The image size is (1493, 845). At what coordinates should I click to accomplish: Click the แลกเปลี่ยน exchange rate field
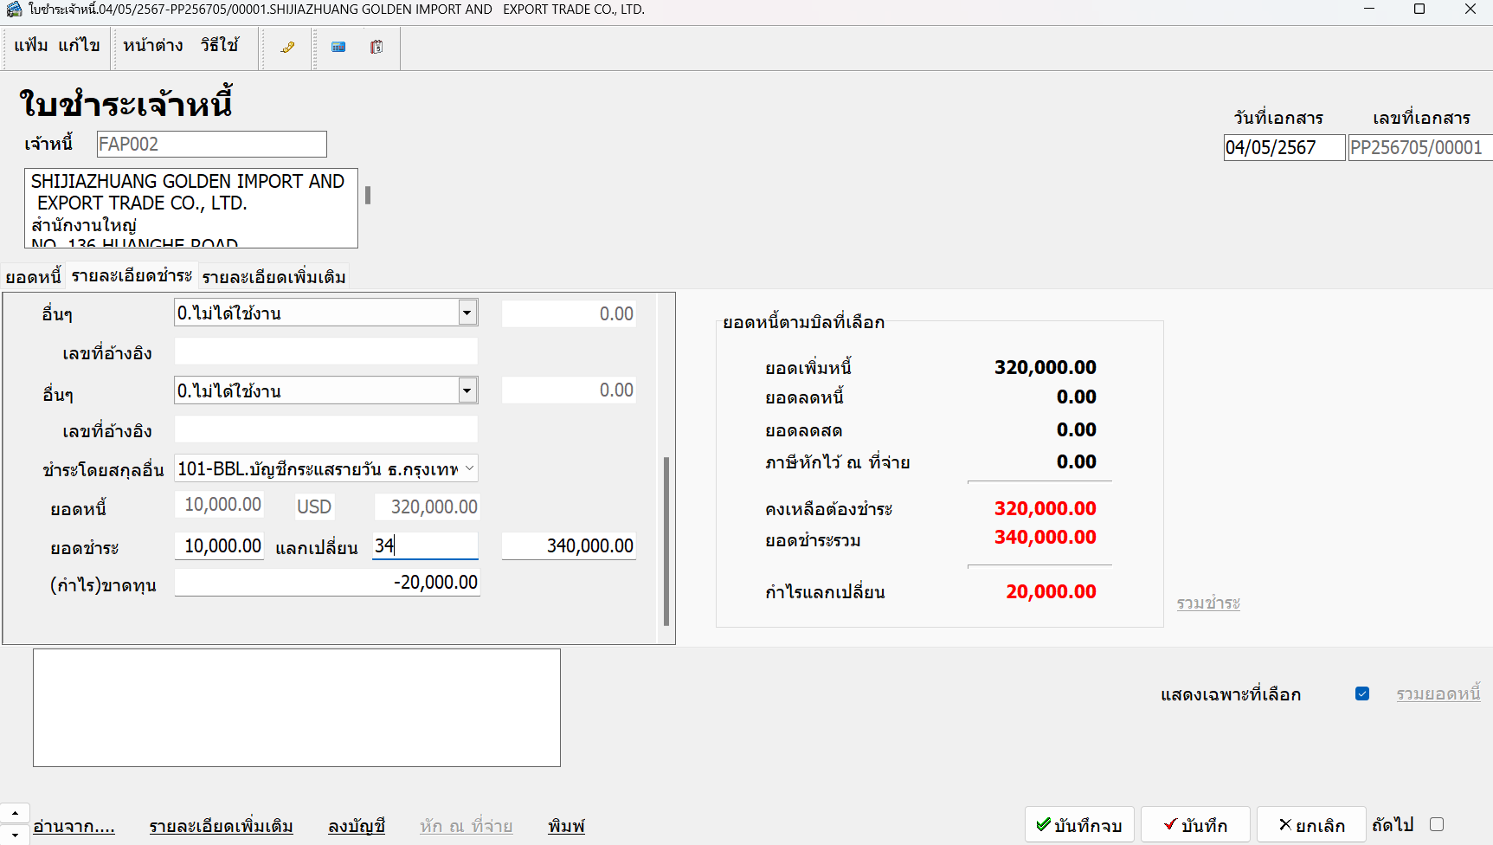tap(424, 545)
